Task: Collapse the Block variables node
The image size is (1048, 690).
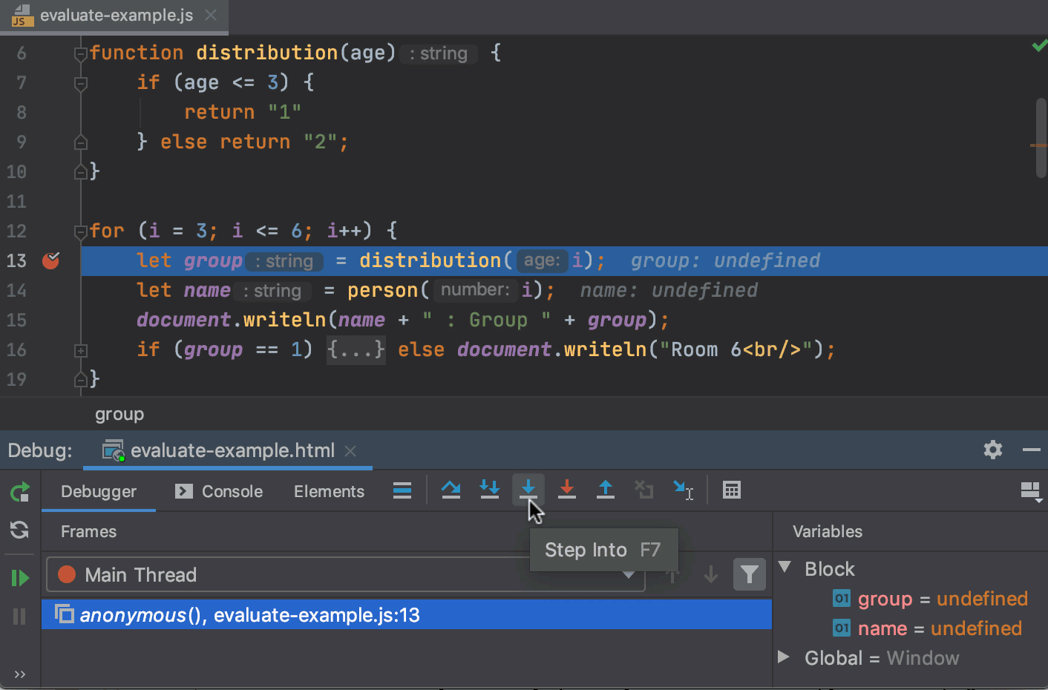Action: pyautogui.click(x=785, y=568)
